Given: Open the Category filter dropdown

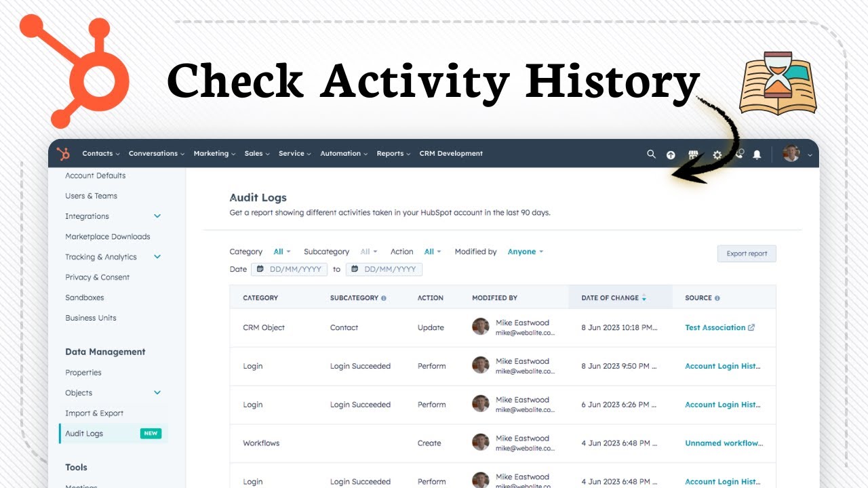Looking at the screenshot, I should [x=281, y=251].
